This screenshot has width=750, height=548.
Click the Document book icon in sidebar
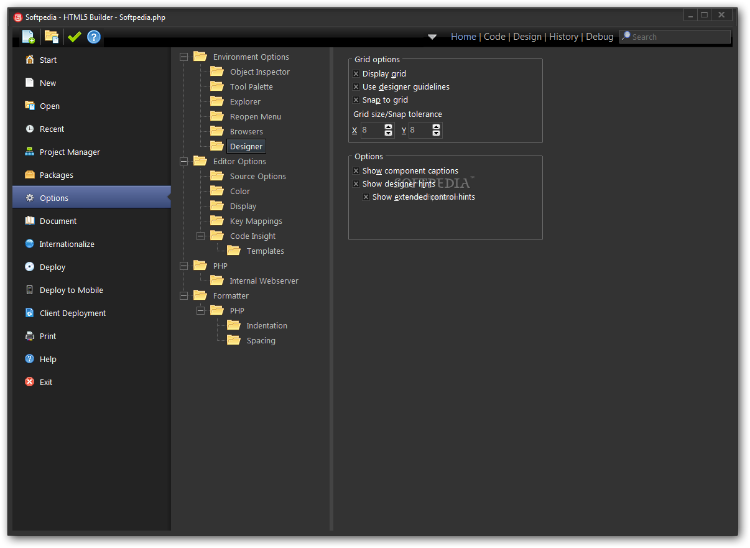point(29,221)
